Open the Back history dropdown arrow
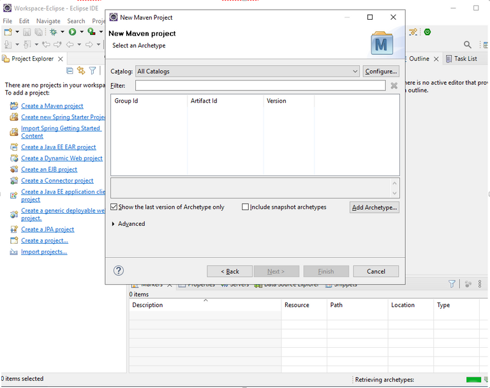This screenshot has height=388, width=490. tap(79, 45)
